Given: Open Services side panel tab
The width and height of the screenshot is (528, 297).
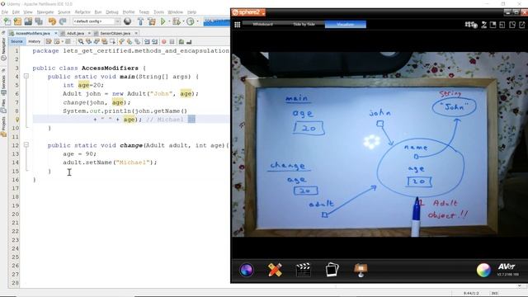Looking at the screenshot, I should (x=3, y=82).
